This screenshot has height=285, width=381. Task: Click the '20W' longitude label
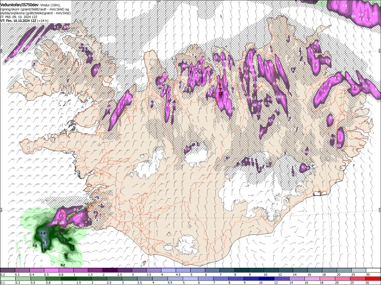tap(158, 1)
